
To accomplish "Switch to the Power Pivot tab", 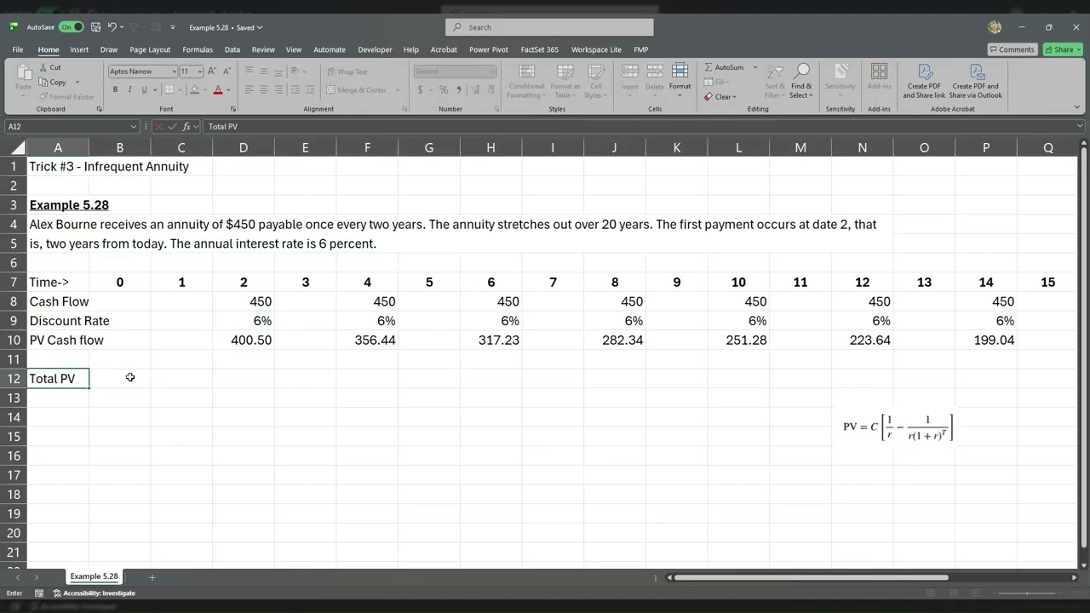I will (x=488, y=49).
